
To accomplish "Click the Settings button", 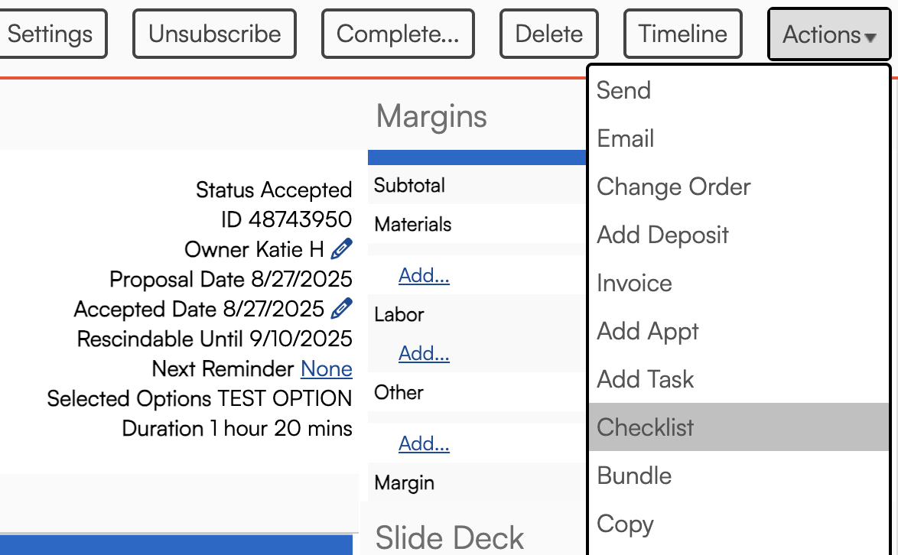I will pyautogui.click(x=50, y=34).
